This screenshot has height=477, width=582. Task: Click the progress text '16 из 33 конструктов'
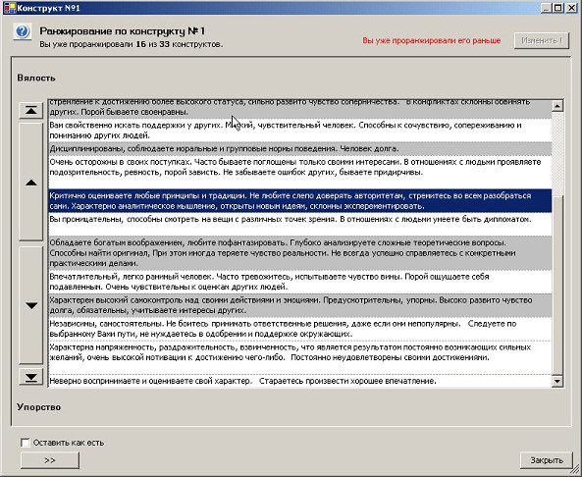[180, 44]
